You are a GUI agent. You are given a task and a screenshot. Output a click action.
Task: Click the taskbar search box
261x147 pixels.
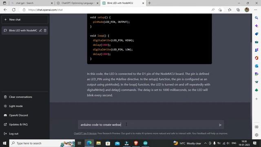point(42,143)
